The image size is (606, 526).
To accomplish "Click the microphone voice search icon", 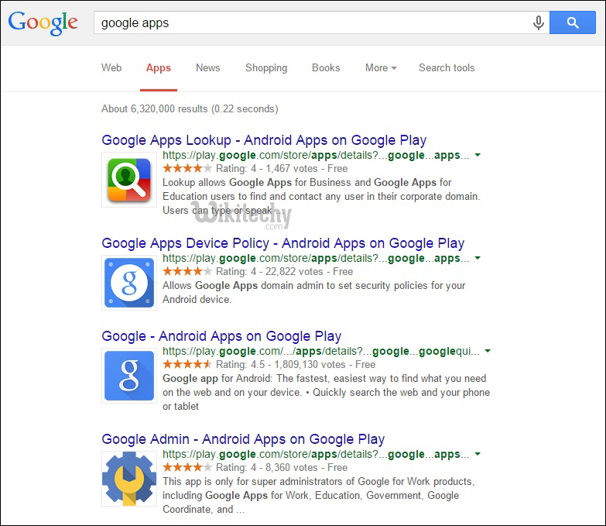I will 539,23.
